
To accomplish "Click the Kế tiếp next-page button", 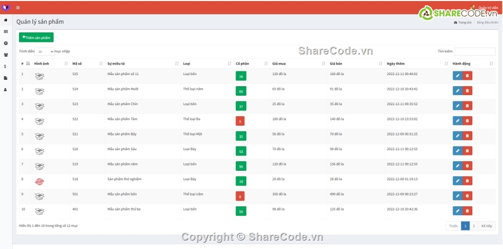I will [x=486, y=226].
